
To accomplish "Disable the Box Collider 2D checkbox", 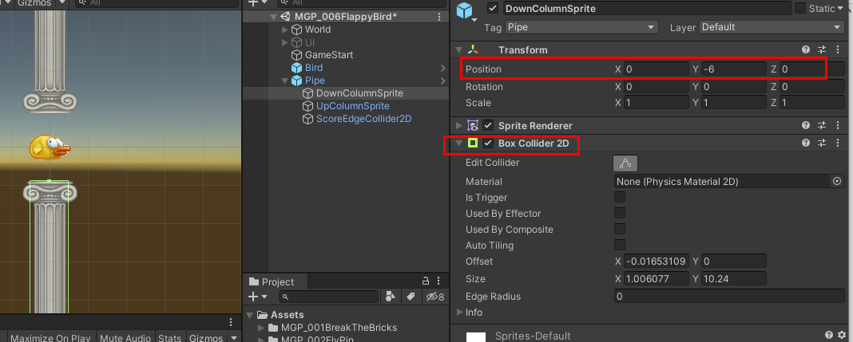I will [489, 143].
